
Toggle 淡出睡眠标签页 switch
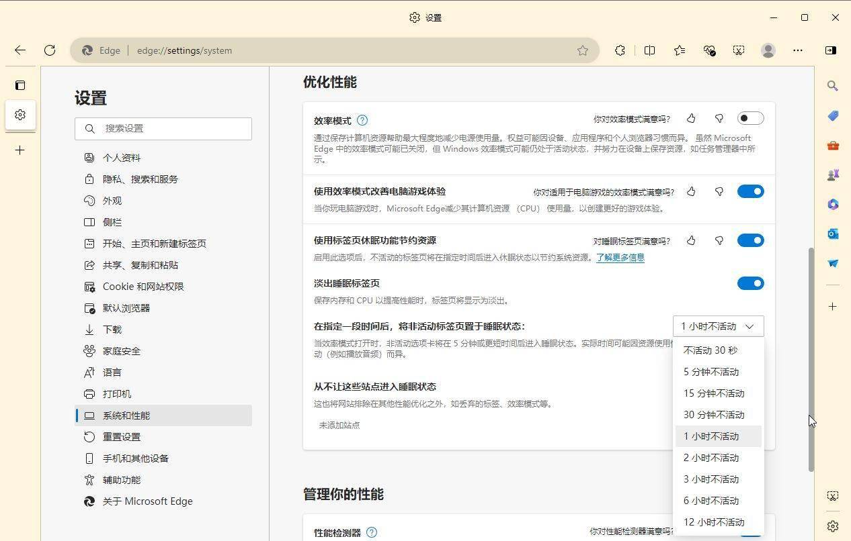tap(750, 283)
